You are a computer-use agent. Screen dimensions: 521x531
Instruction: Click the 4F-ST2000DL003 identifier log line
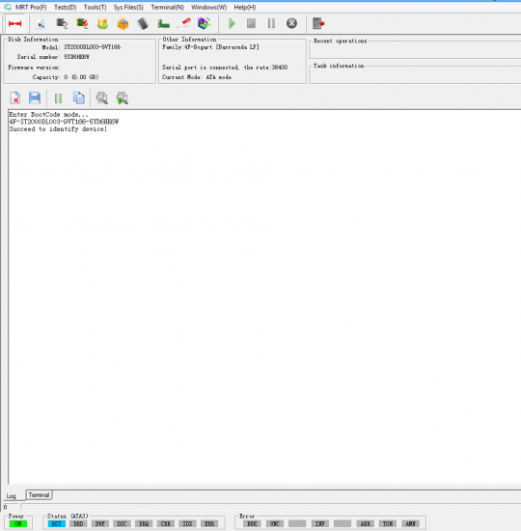point(64,122)
